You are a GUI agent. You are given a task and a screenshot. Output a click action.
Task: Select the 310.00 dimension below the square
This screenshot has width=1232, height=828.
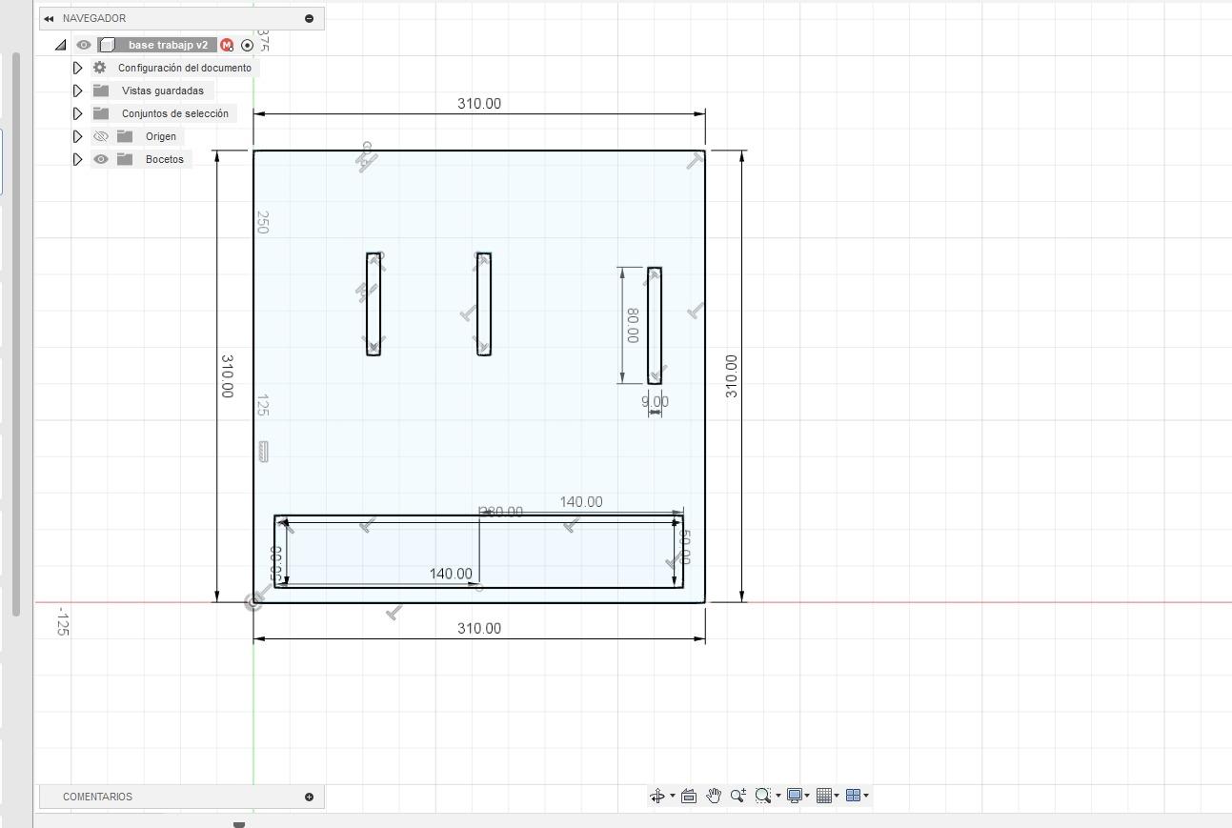[479, 629]
